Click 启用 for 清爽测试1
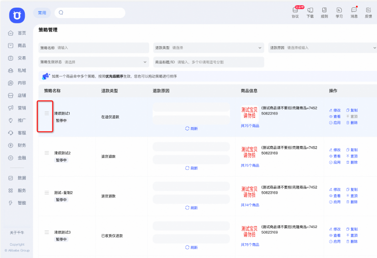This screenshot has width=377, height=258. 335,123
